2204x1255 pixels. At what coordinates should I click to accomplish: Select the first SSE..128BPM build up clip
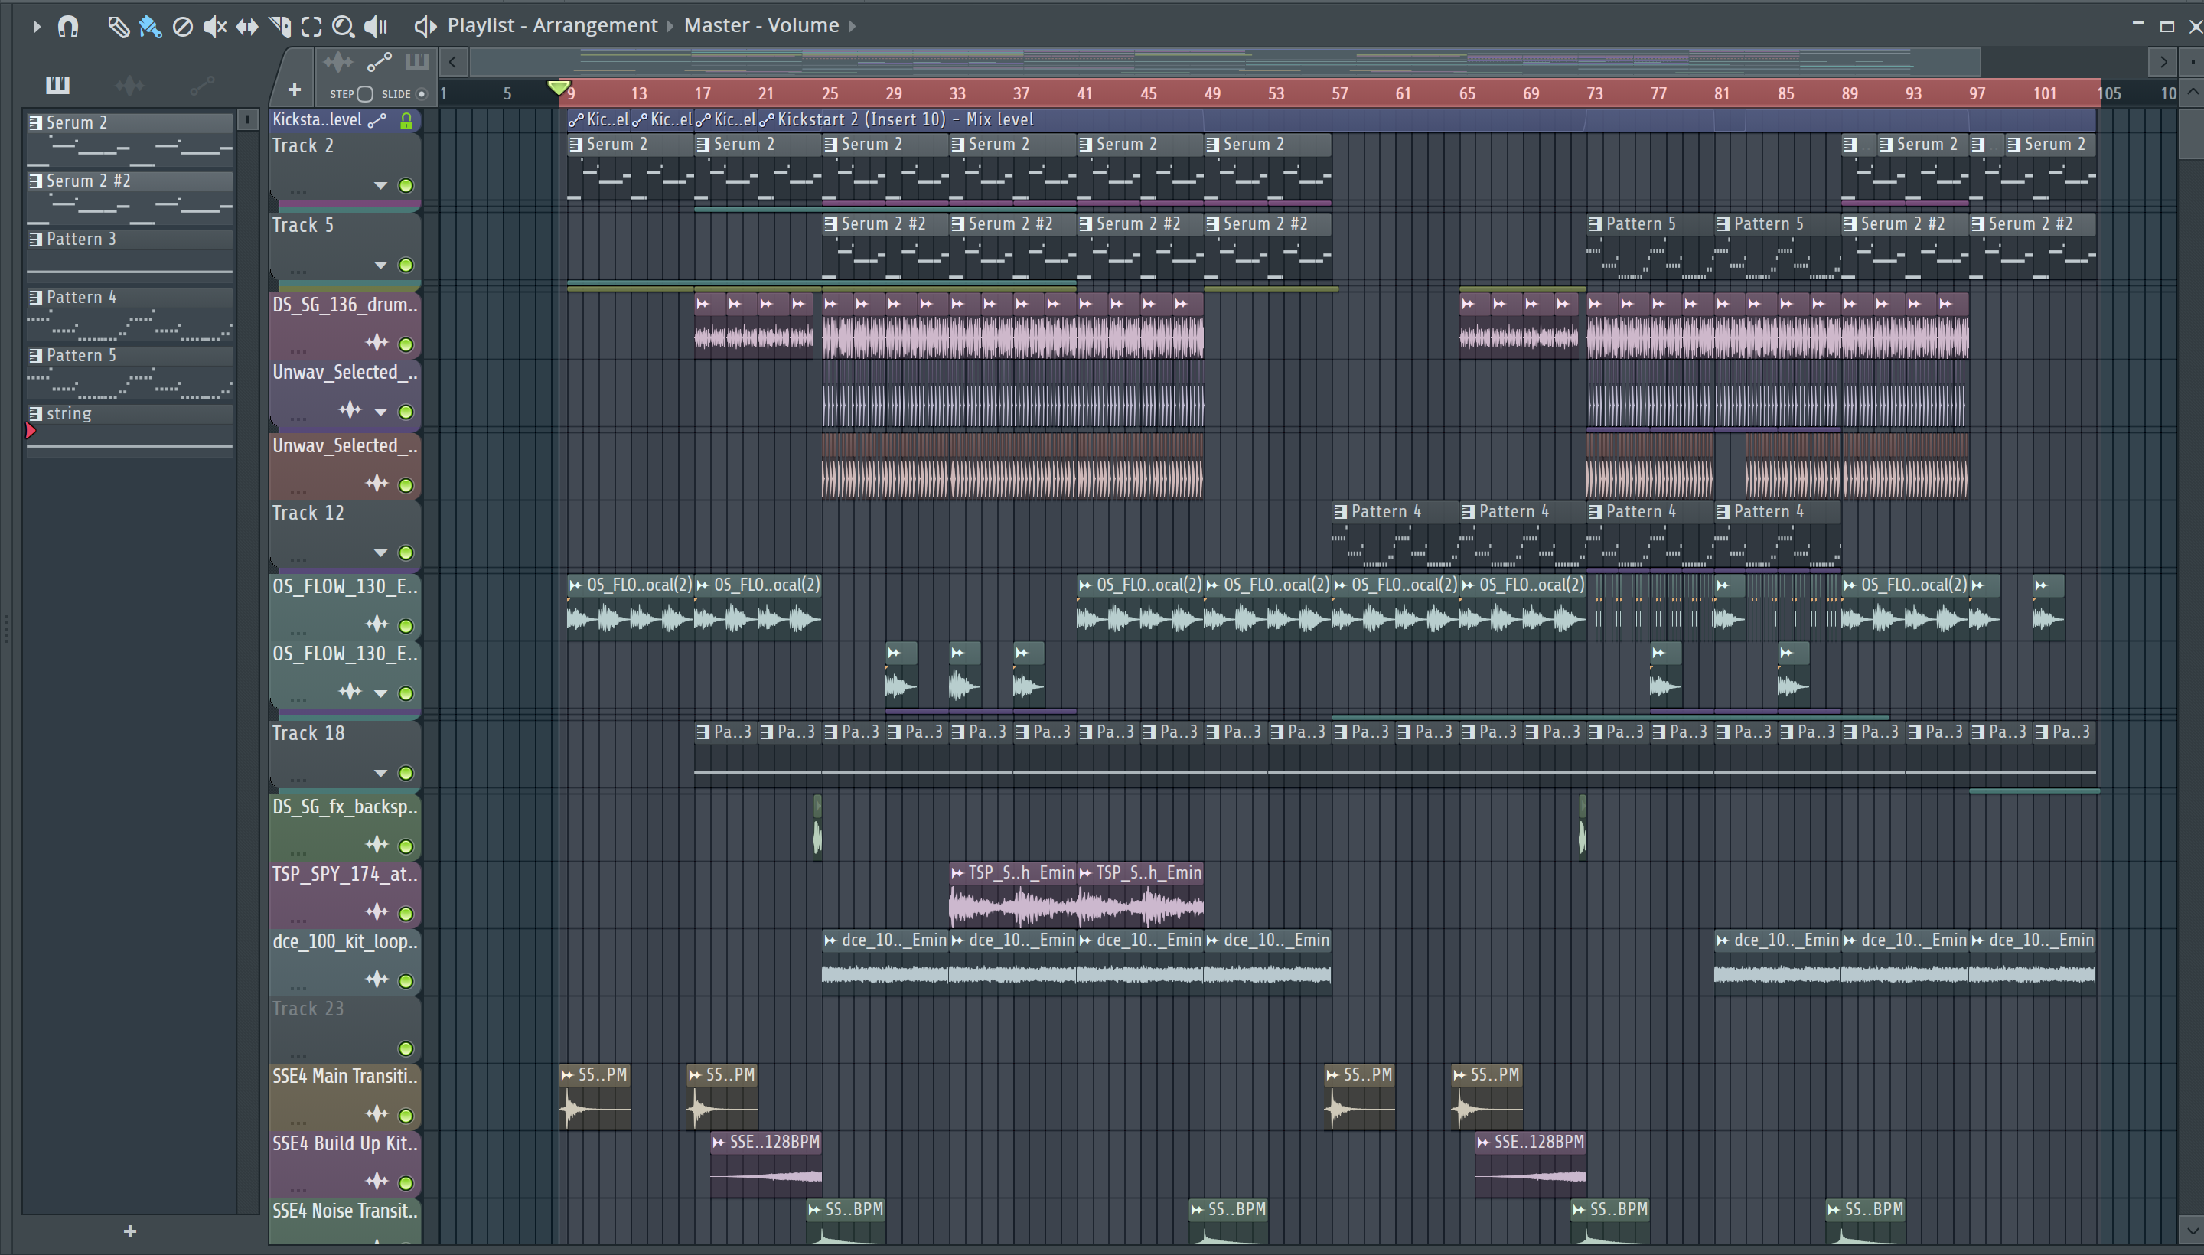[x=766, y=1164]
